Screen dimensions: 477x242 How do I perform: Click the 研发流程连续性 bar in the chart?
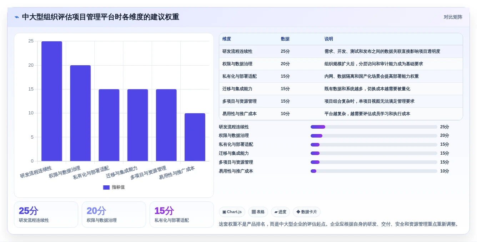[52, 101]
